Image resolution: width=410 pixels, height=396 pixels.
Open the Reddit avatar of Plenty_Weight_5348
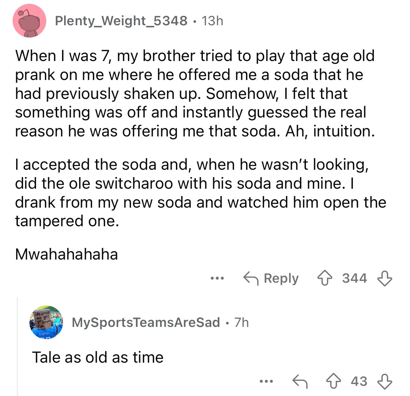pos(29,20)
